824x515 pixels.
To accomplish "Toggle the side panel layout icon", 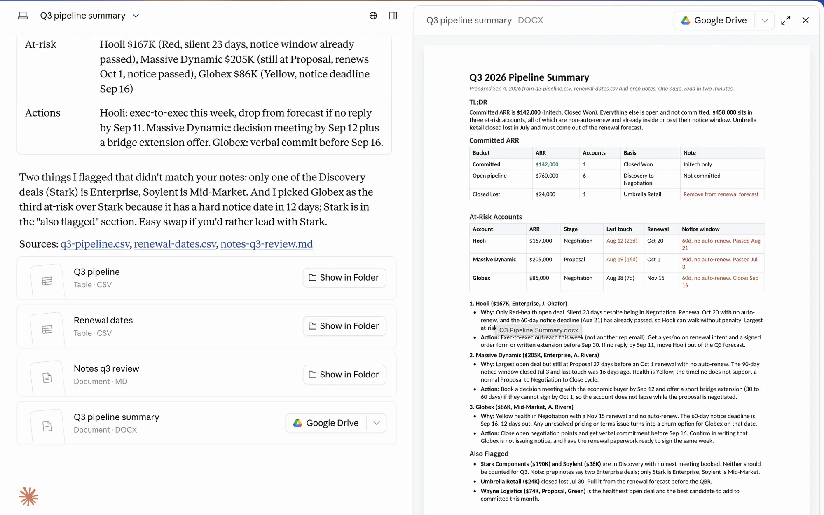I will (x=393, y=16).
